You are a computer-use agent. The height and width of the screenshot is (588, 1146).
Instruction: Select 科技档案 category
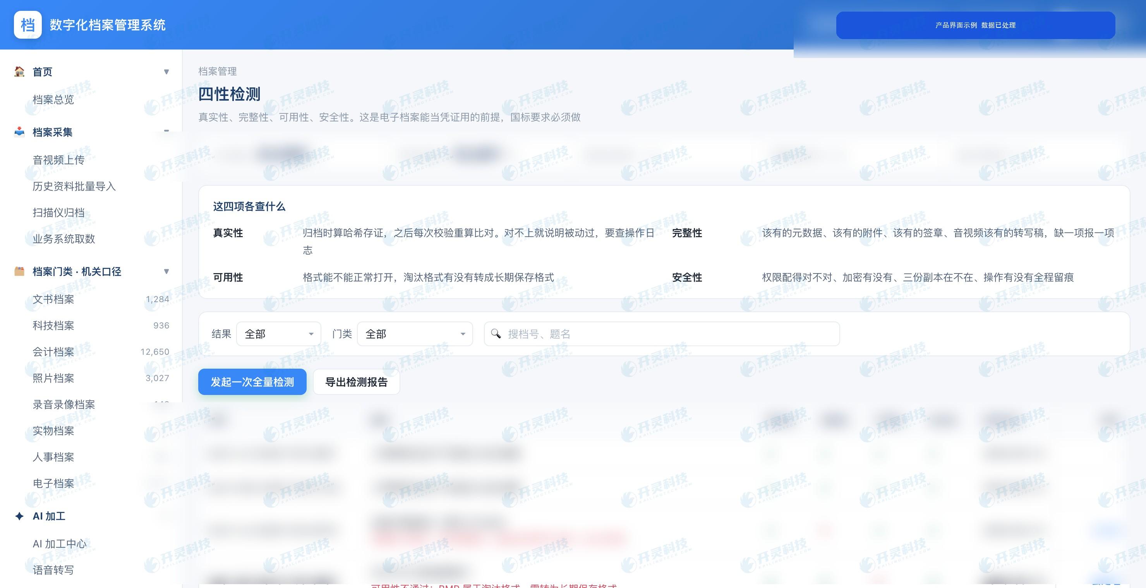[53, 325]
